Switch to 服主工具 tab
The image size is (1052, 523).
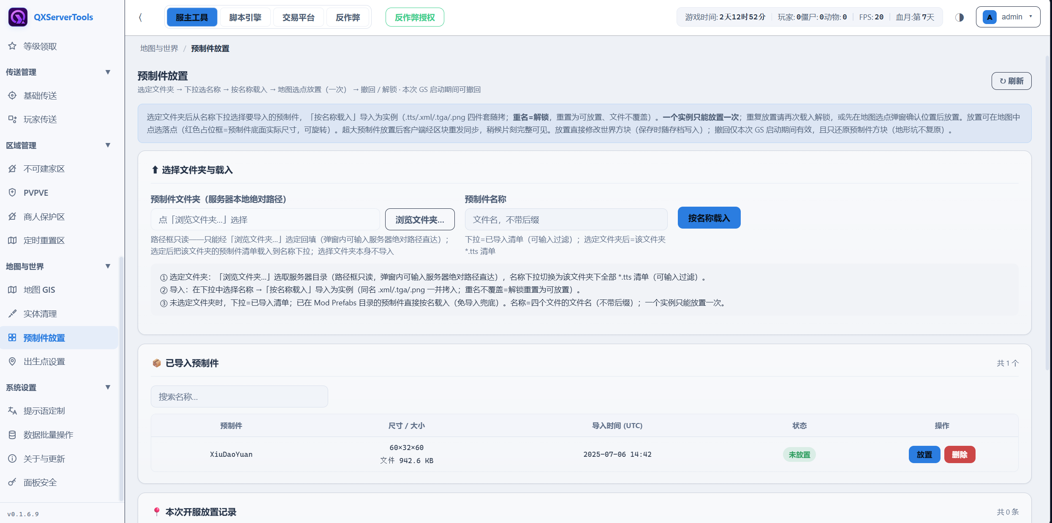[x=192, y=17]
